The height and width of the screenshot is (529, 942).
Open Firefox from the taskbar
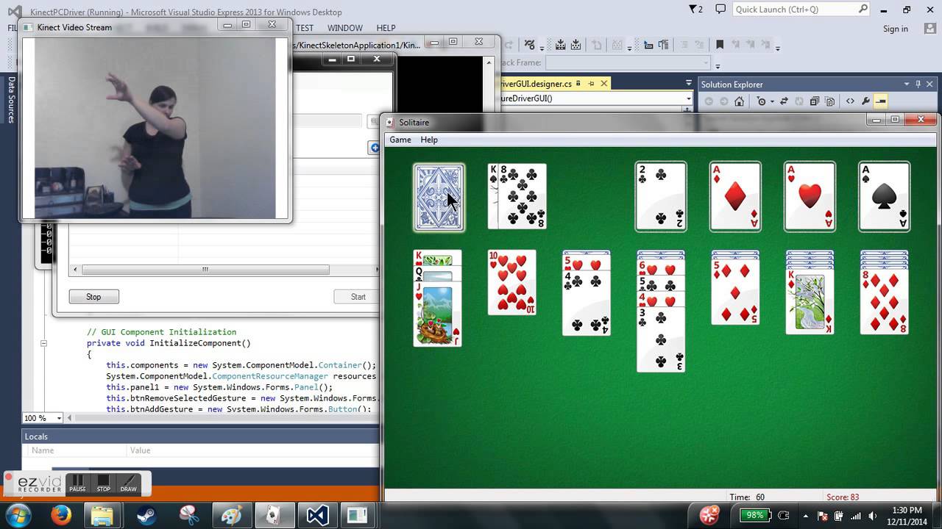coord(61,515)
